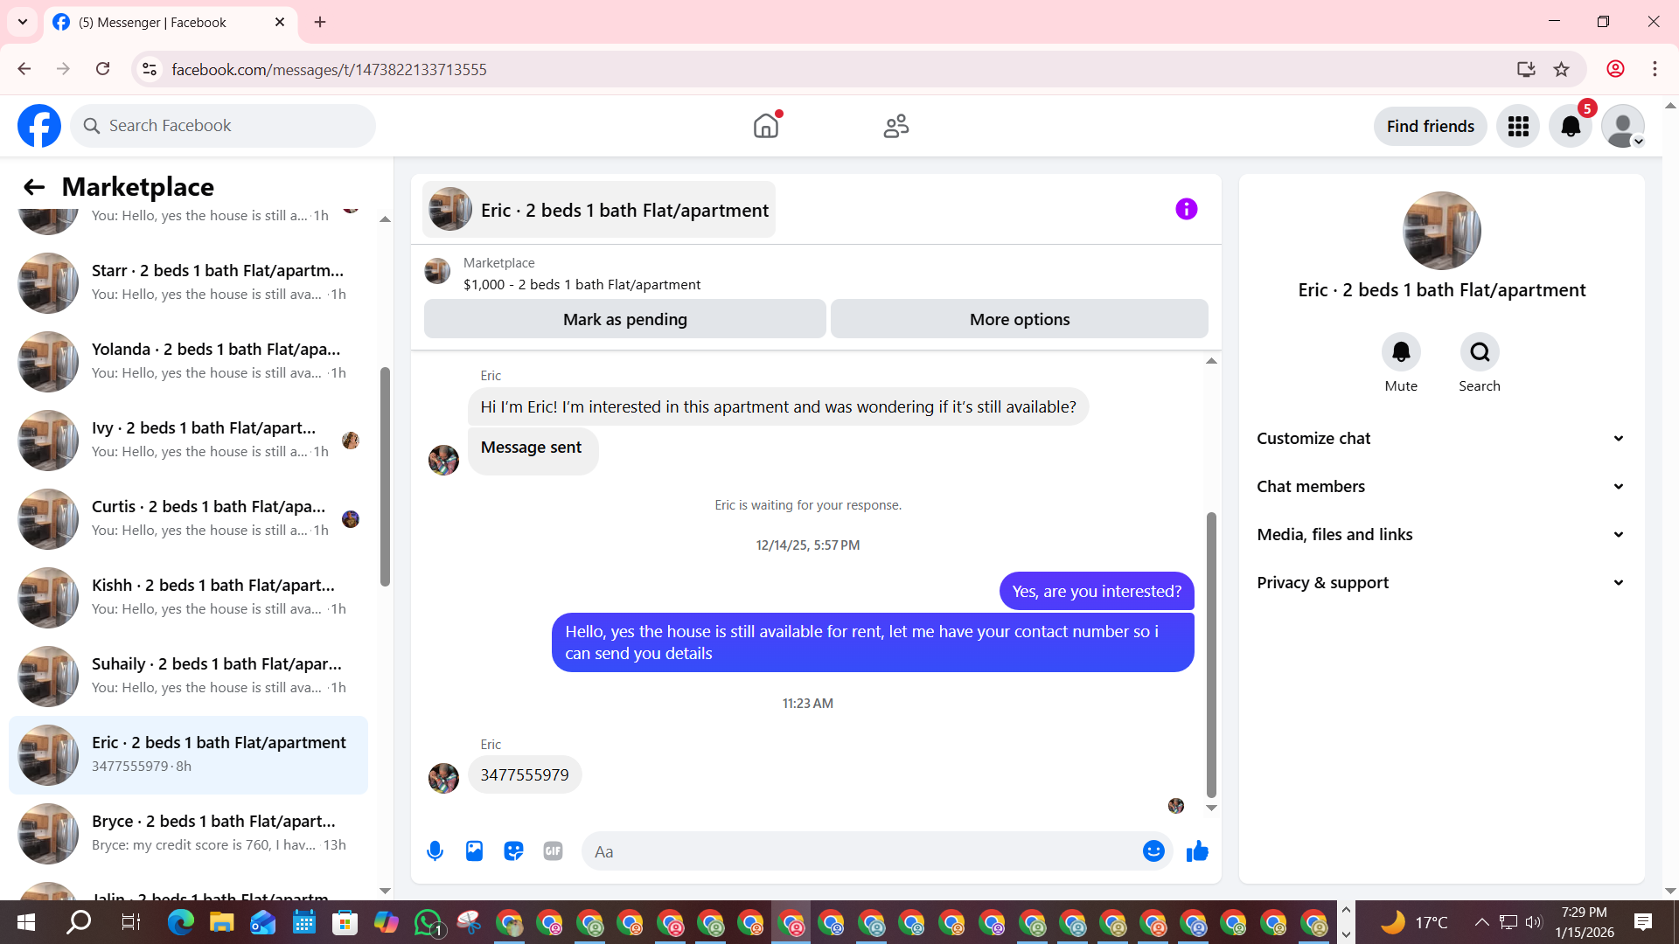
Task: Expand the Chat members section
Action: [x=1441, y=487]
